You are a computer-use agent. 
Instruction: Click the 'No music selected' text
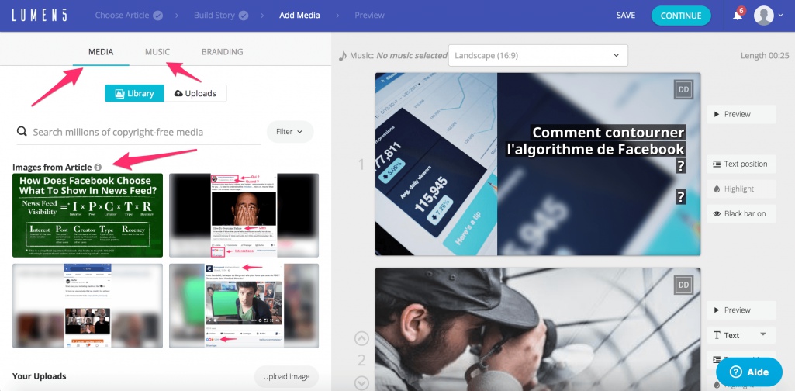(x=412, y=55)
